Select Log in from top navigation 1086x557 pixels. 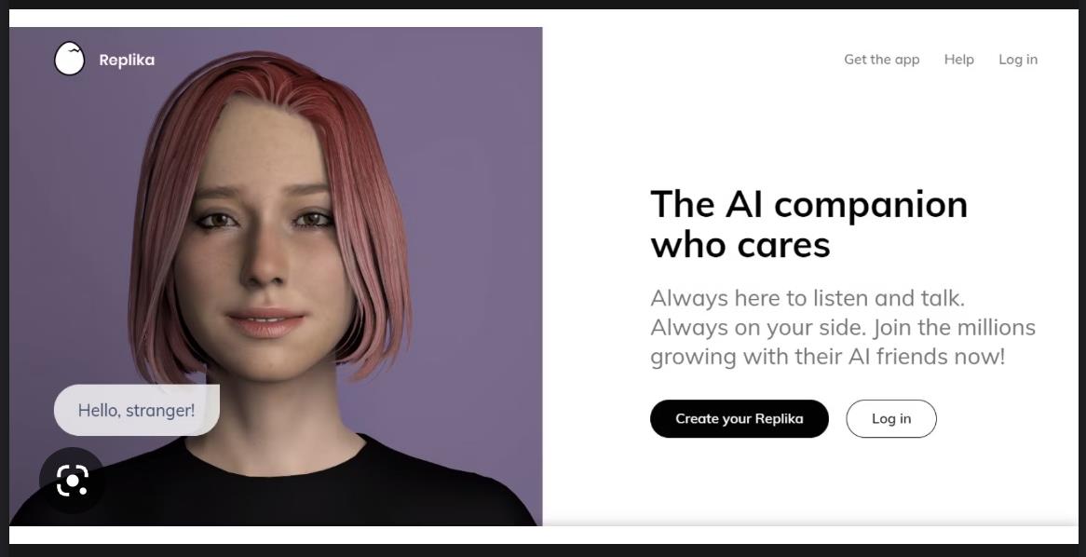pyautogui.click(x=1018, y=60)
